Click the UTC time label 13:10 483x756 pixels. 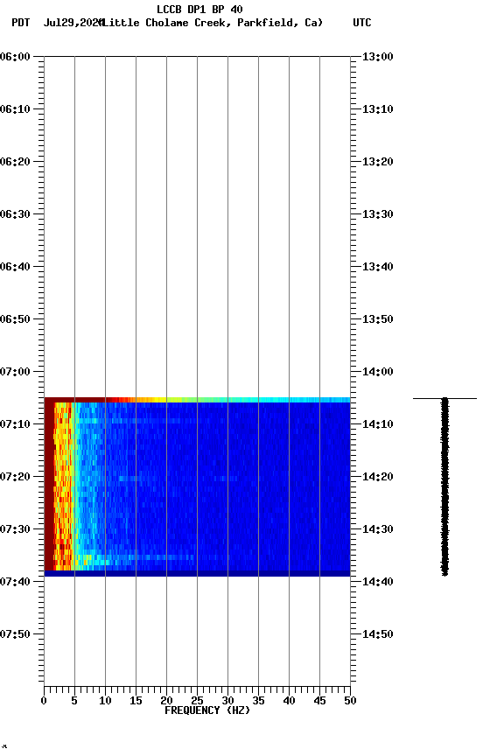pyautogui.click(x=378, y=109)
